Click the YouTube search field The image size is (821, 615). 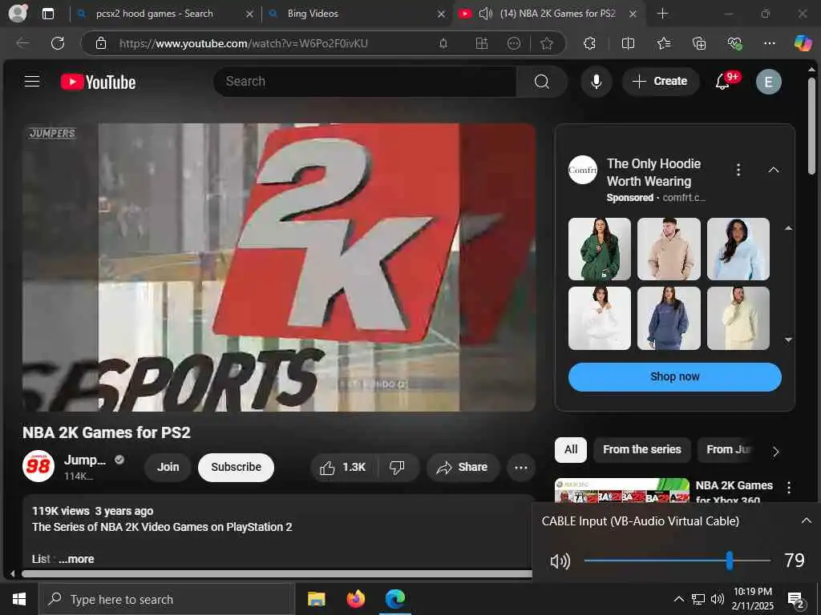point(365,82)
